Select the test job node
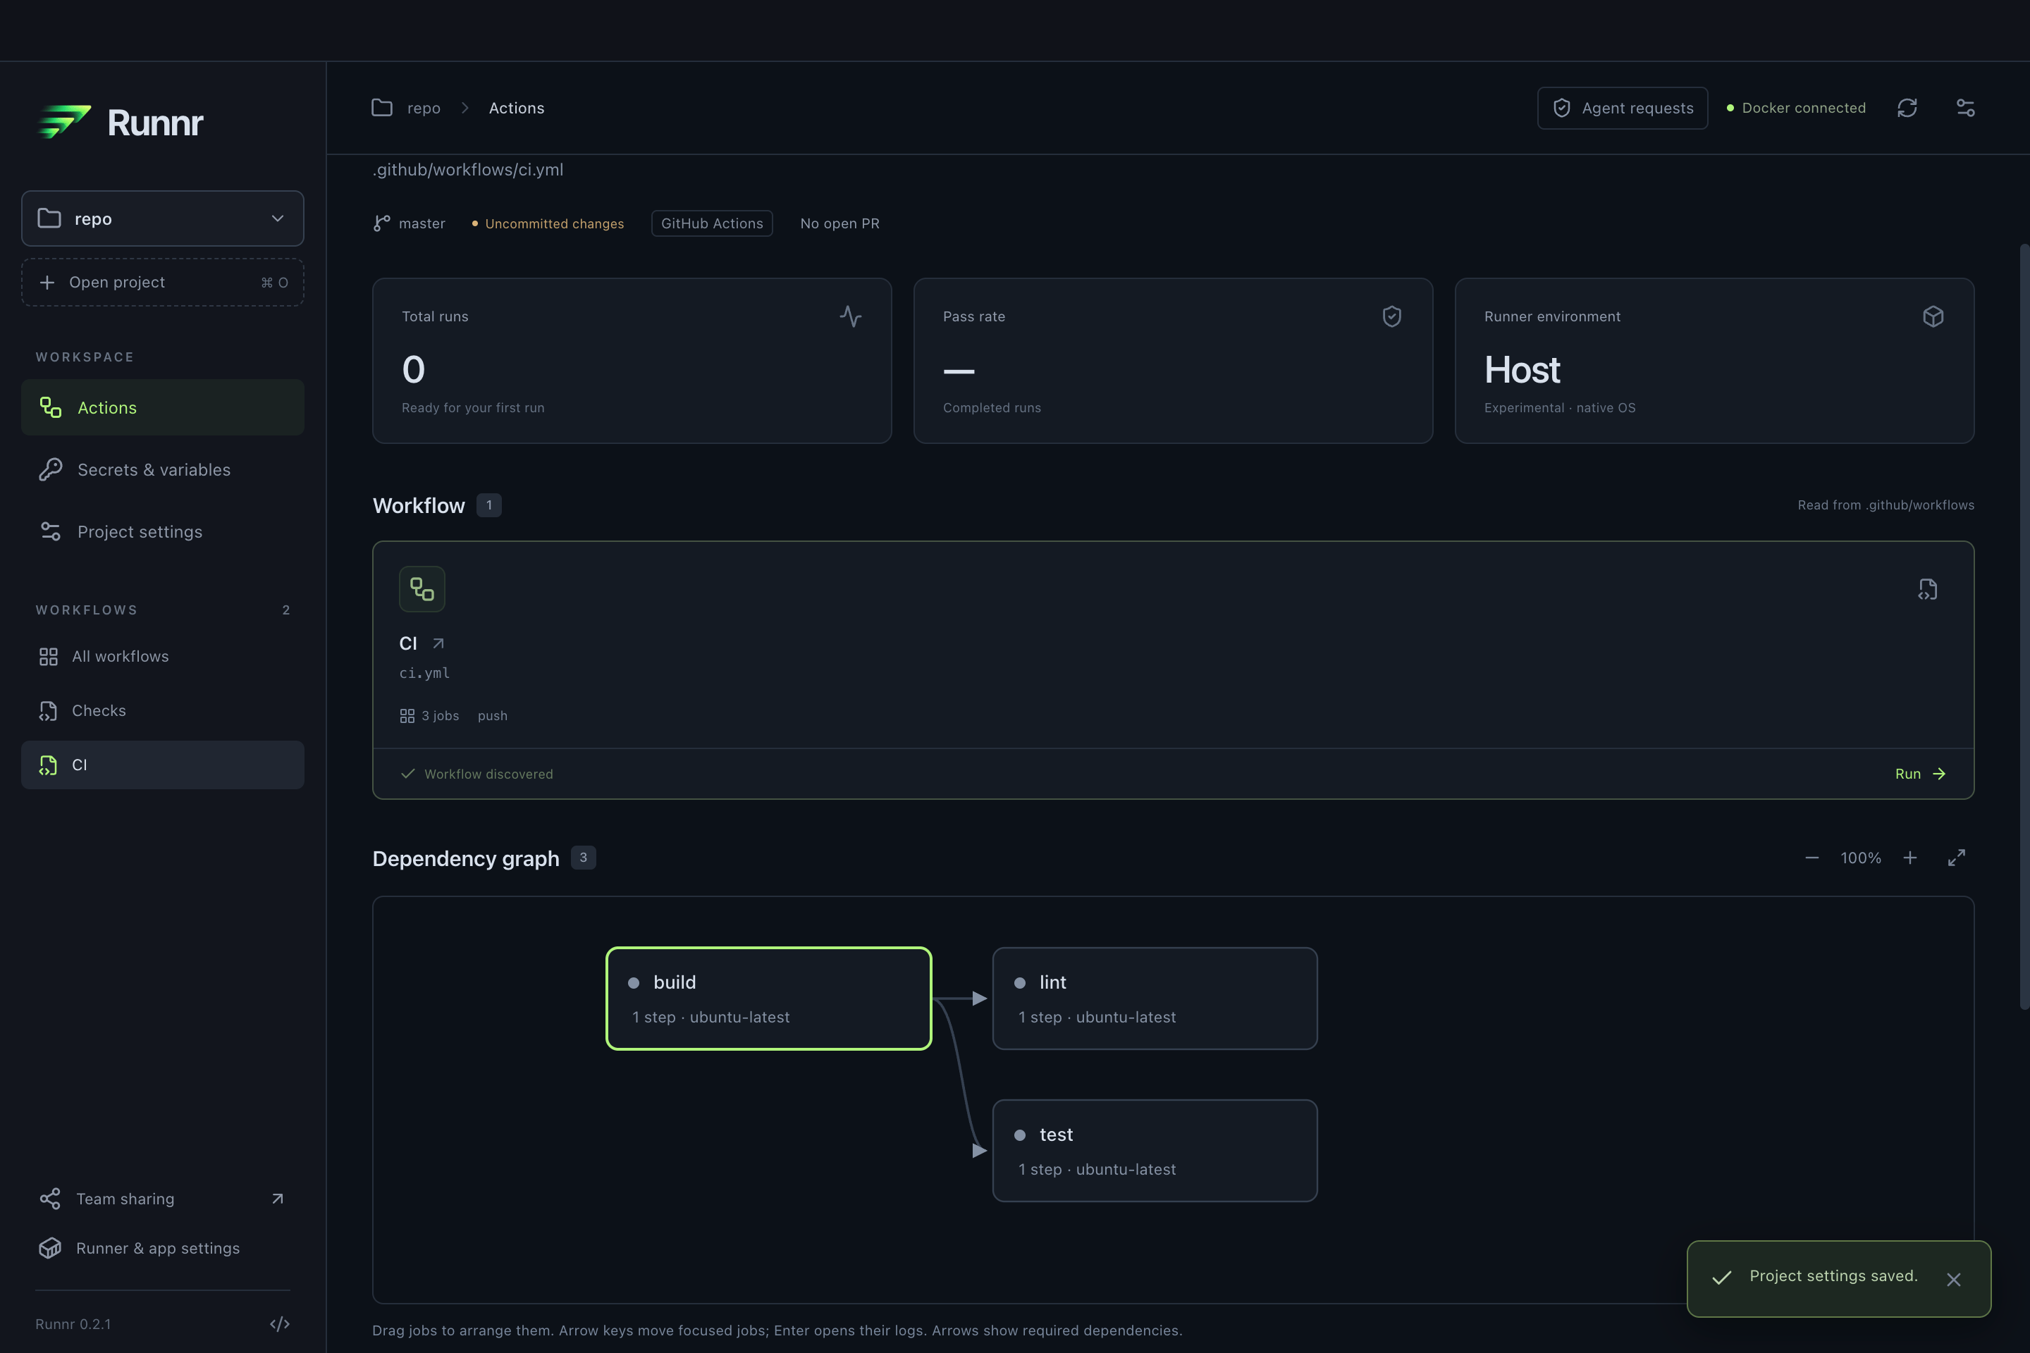2030x1353 pixels. click(x=1155, y=1151)
